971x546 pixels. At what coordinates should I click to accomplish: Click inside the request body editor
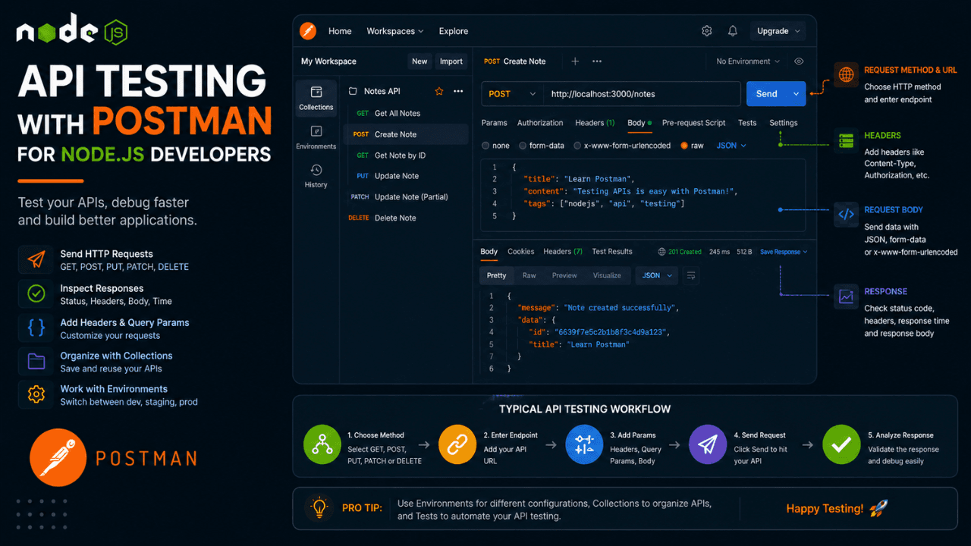[643, 195]
